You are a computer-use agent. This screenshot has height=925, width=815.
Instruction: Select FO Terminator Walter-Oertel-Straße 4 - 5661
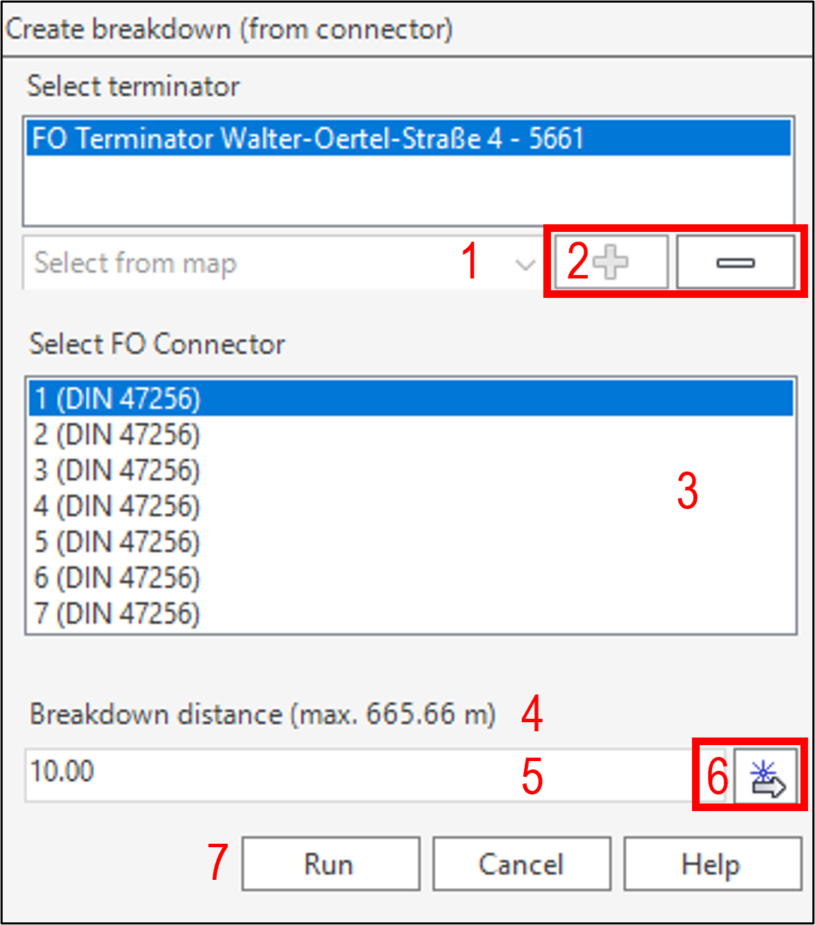pos(308,138)
